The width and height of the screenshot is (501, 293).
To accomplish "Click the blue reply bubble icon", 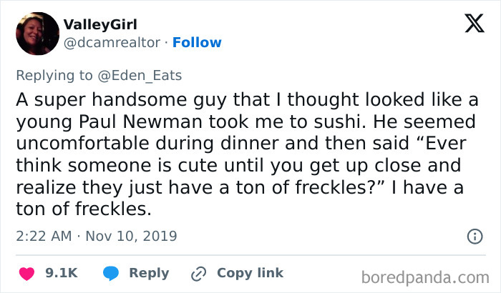I will pos(110,273).
